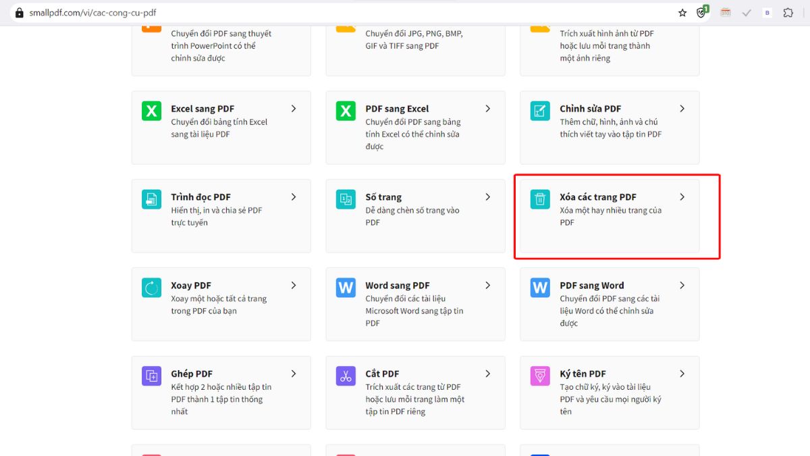Image resolution: width=810 pixels, height=456 pixels.
Task: Open the Xóa các trang PDF title link
Action: (x=597, y=197)
